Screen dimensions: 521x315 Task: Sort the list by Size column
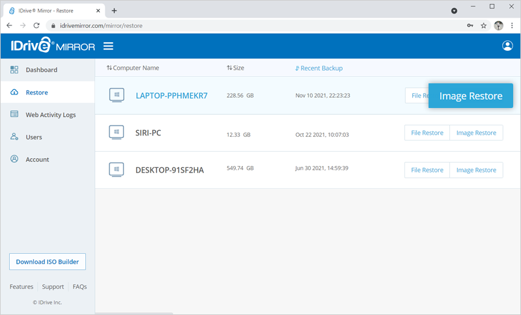coord(236,68)
